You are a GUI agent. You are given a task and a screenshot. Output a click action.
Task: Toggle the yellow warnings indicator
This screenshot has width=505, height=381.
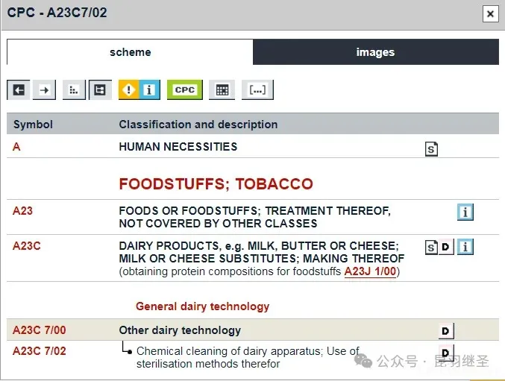[x=129, y=90]
